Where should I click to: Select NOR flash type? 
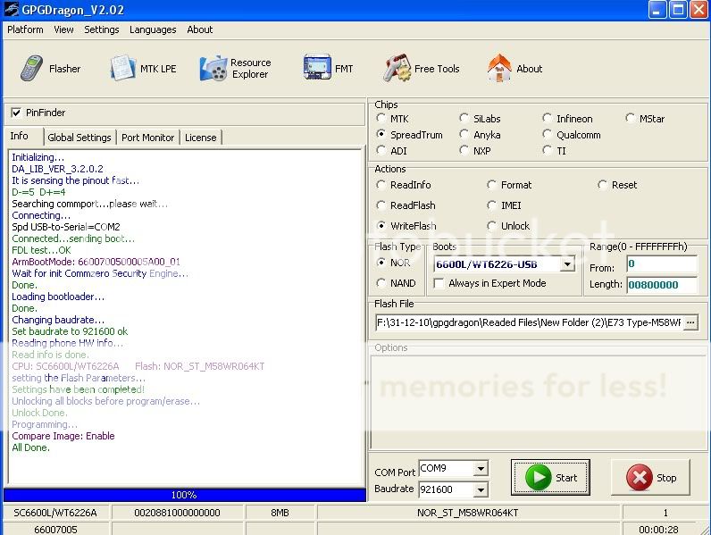pos(381,263)
